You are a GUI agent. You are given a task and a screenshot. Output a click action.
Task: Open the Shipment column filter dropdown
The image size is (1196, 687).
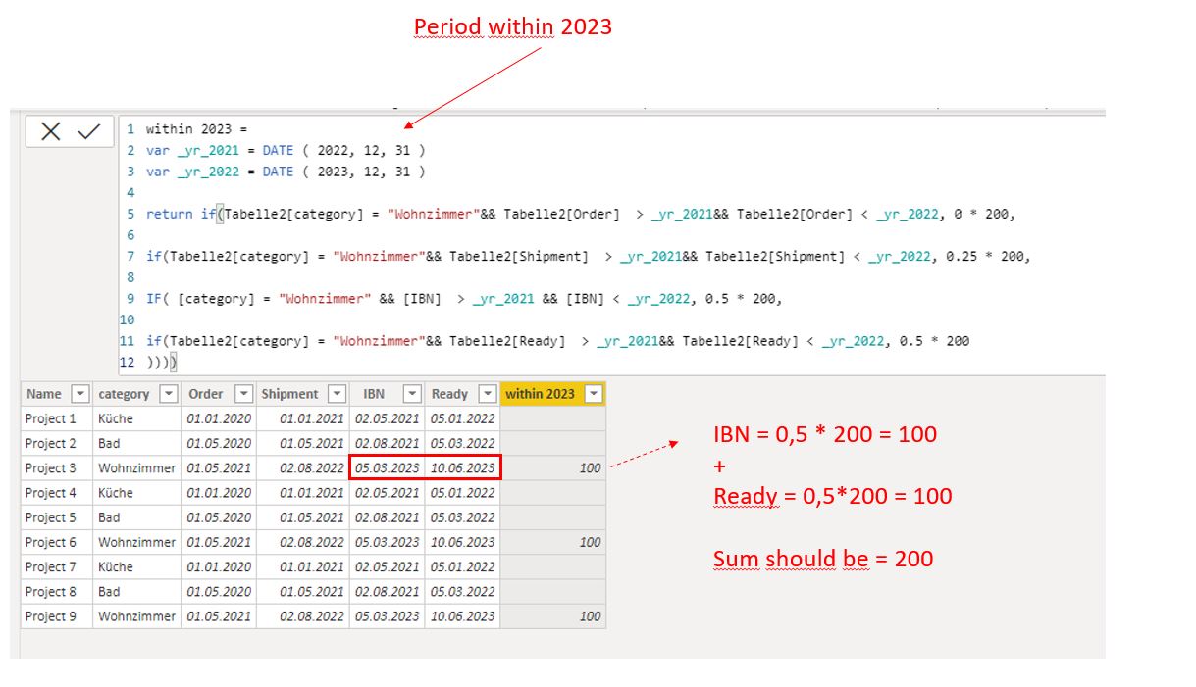coord(337,394)
